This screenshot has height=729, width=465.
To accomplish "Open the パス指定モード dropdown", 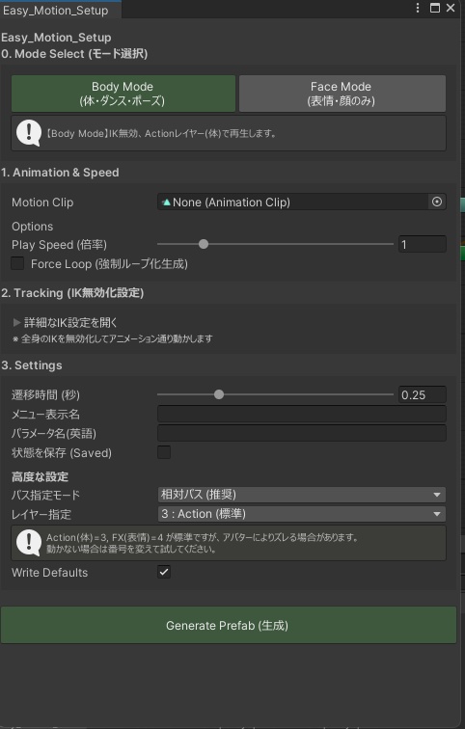I will pos(302,495).
